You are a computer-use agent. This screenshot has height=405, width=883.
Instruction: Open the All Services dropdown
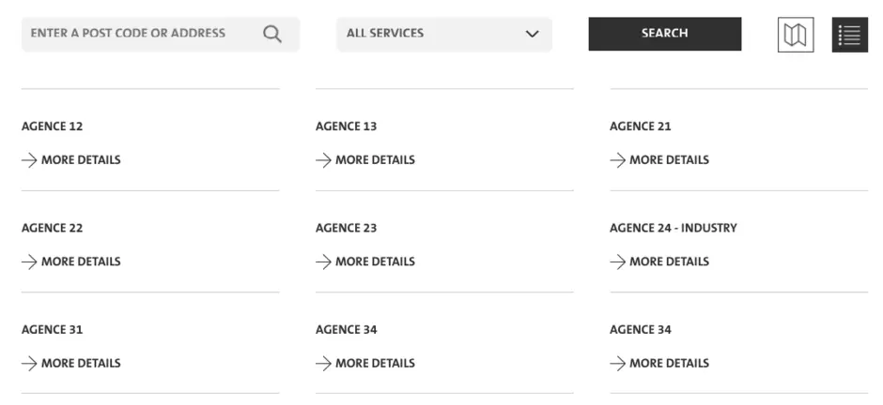pyautogui.click(x=443, y=34)
